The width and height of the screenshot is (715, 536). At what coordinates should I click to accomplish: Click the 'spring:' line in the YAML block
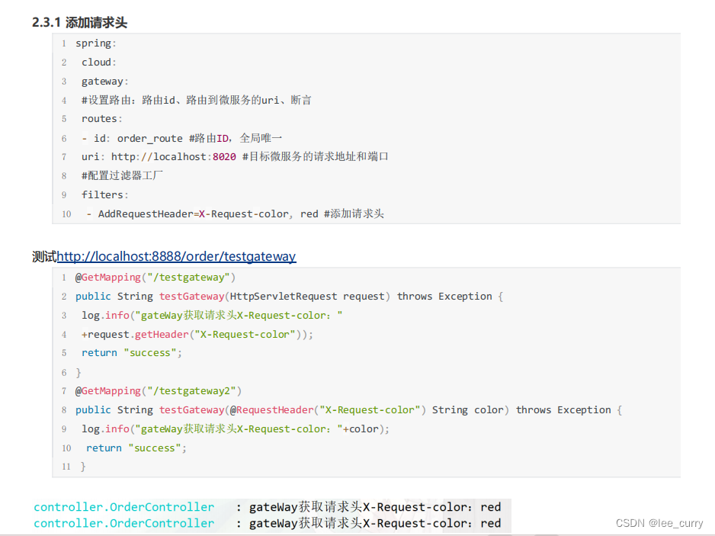point(96,43)
